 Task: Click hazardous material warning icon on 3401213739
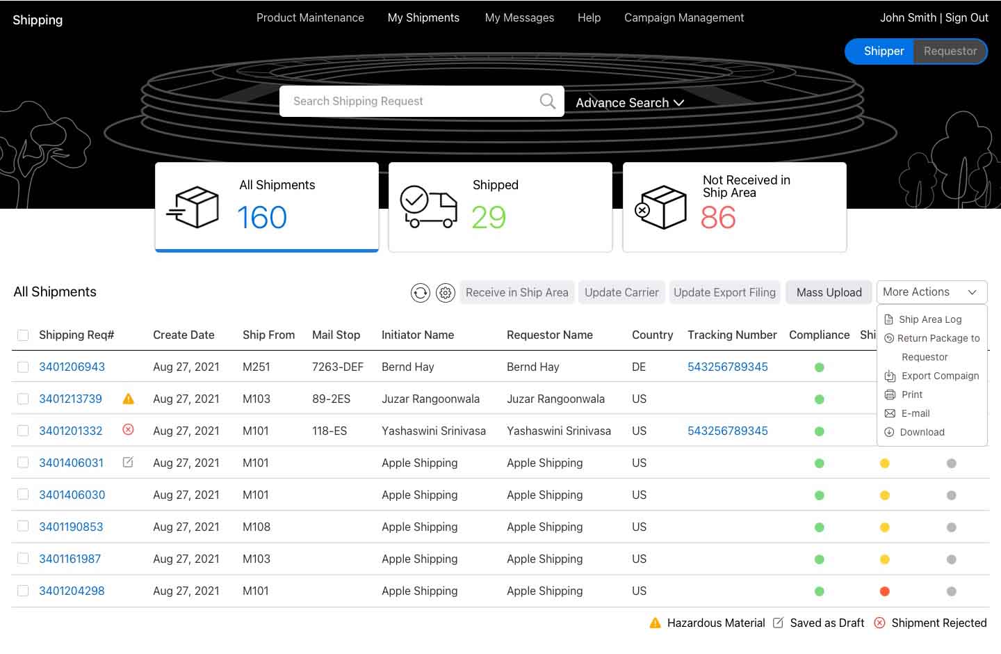[x=129, y=399]
